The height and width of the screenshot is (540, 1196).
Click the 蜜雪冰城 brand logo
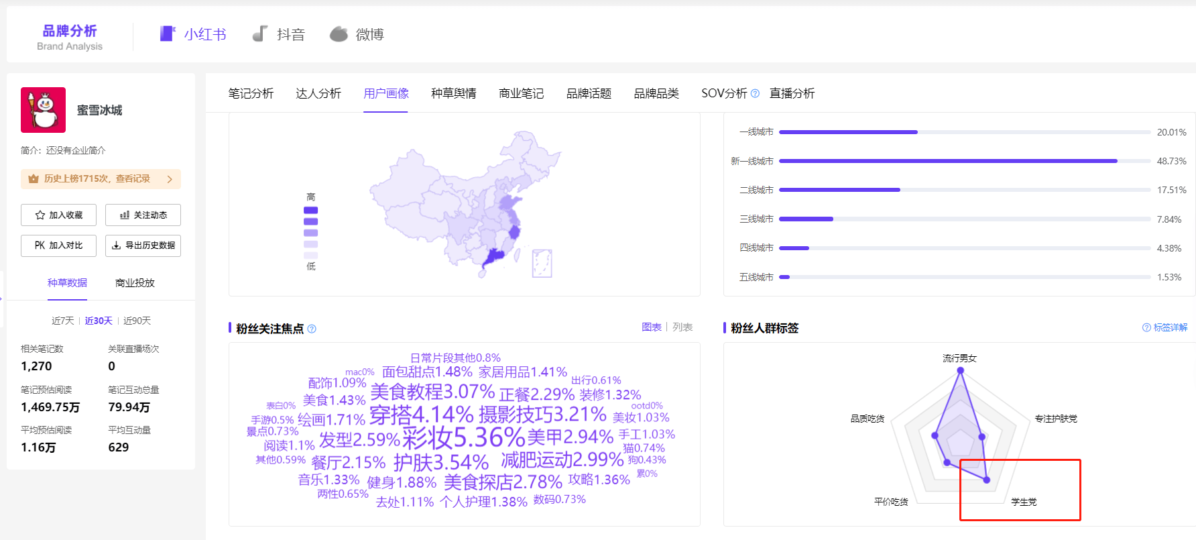point(44,110)
